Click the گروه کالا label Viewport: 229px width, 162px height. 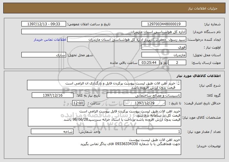pyautogui.click(x=214, y=96)
